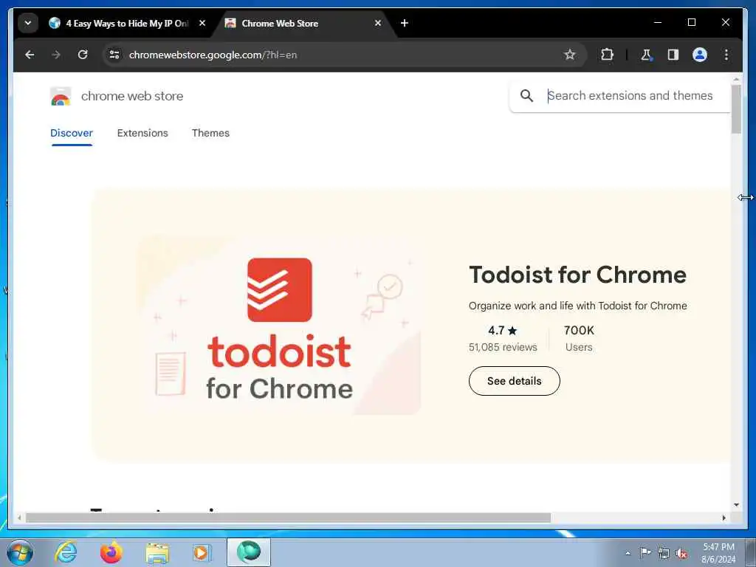Open Action Center flag icon
The width and height of the screenshot is (756, 567).
645,553
